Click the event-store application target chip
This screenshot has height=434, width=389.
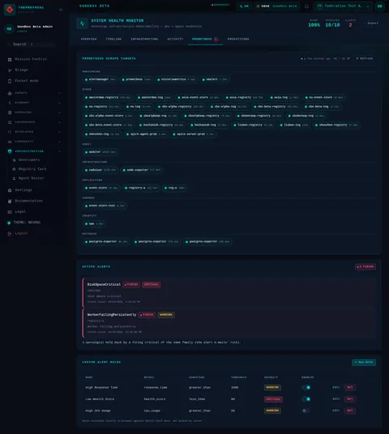(101, 188)
